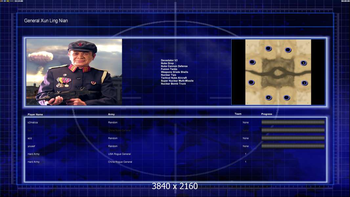Click team '1' in USA Rogue General row
This screenshot has width=350, height=197.
(x=246, y=154)
